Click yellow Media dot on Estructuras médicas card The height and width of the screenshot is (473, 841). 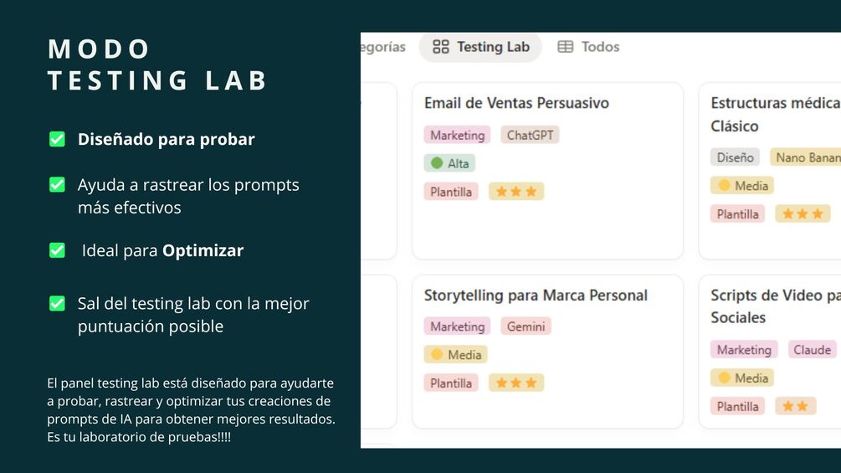[724, 186]
